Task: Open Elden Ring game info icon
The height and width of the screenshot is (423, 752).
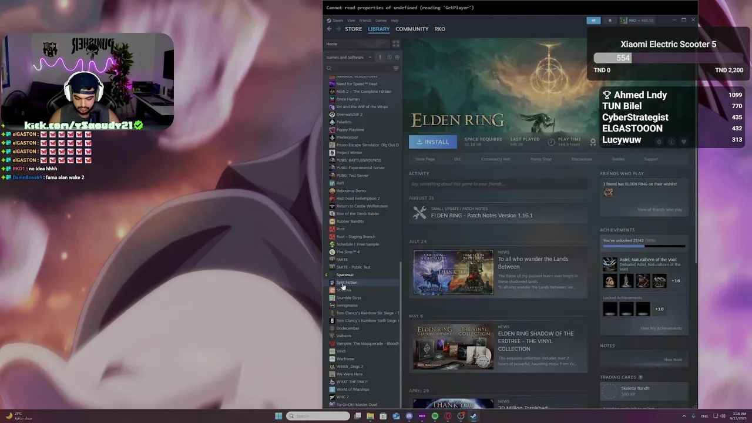Action: pos(672,142)
